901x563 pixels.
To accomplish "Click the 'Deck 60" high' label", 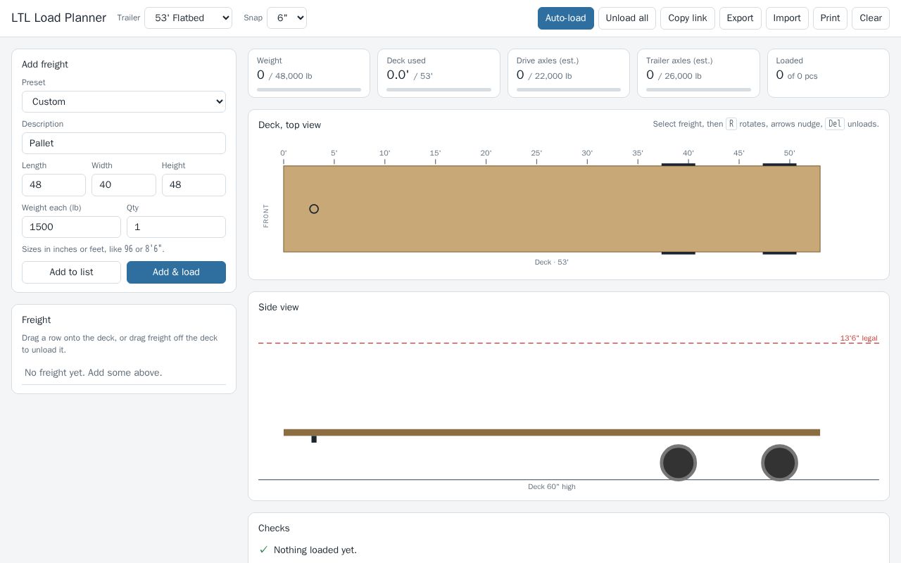I will pyautogui.click(x=552, y=486).
